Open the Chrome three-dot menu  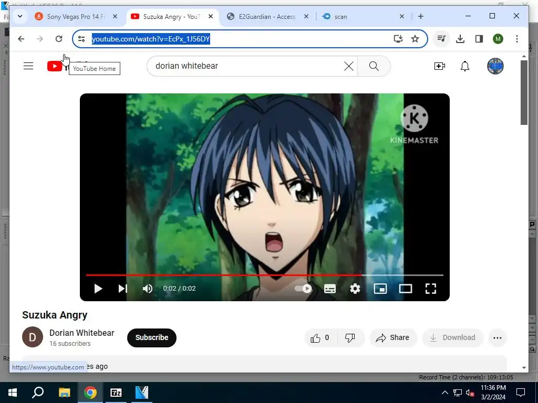517,39
